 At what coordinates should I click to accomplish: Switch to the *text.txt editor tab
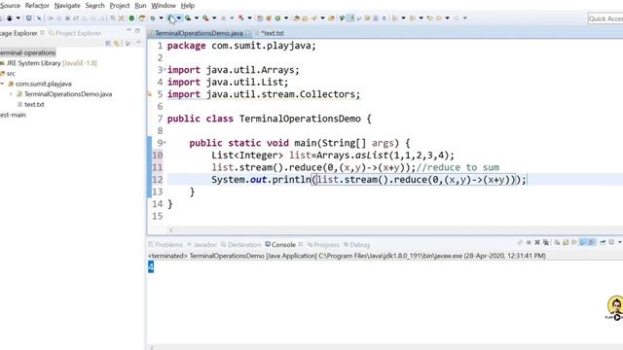coord(273,33)
